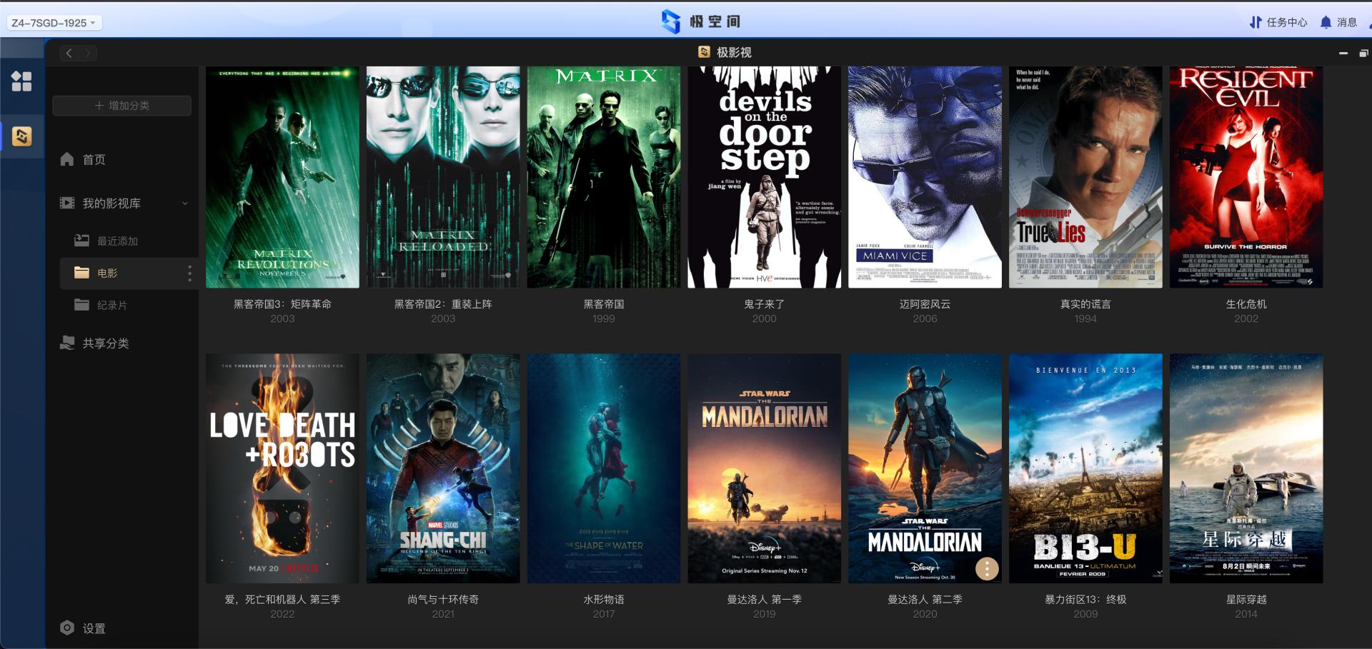This screenshot has width=1372, height=649.
Task: Click the forward navigation arrow
Action: click(x=87, y=53)
